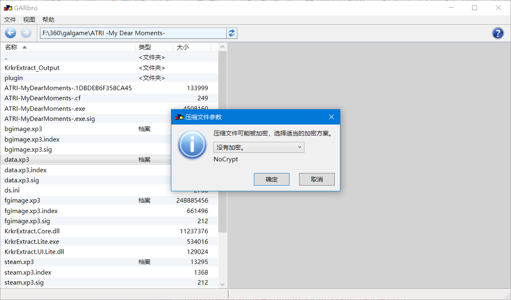Click the file list vertical scrollbar thumb

(222, 142)
